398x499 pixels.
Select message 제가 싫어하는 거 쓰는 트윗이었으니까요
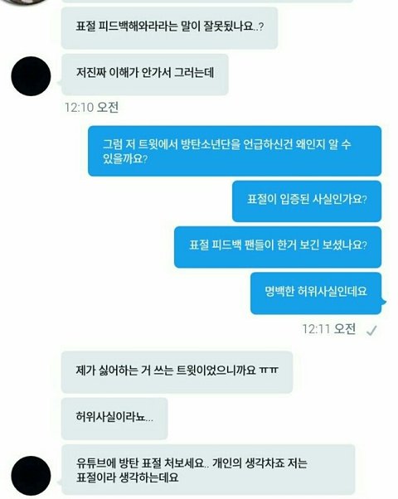point(177,372)
